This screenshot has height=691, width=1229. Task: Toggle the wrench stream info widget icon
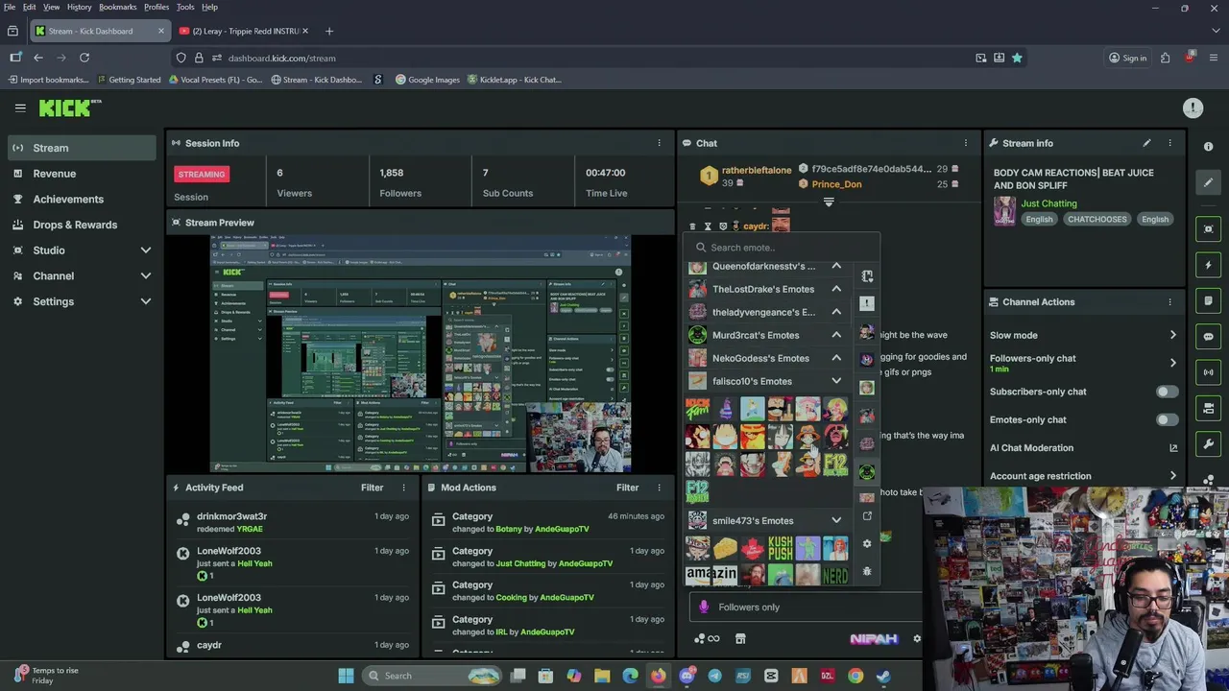click(1209, 444)
